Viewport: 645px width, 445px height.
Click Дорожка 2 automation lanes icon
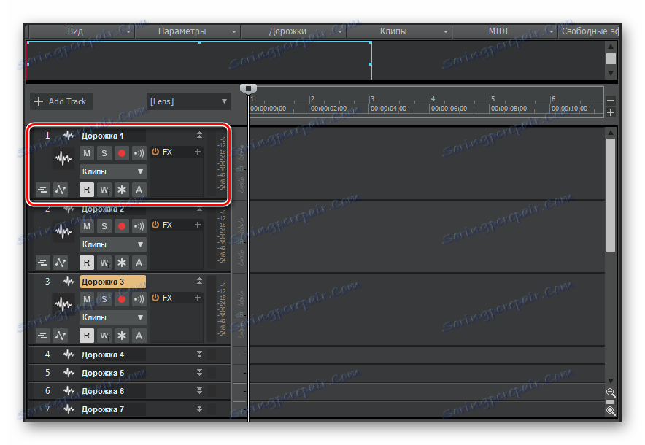[x=61, y=263]
